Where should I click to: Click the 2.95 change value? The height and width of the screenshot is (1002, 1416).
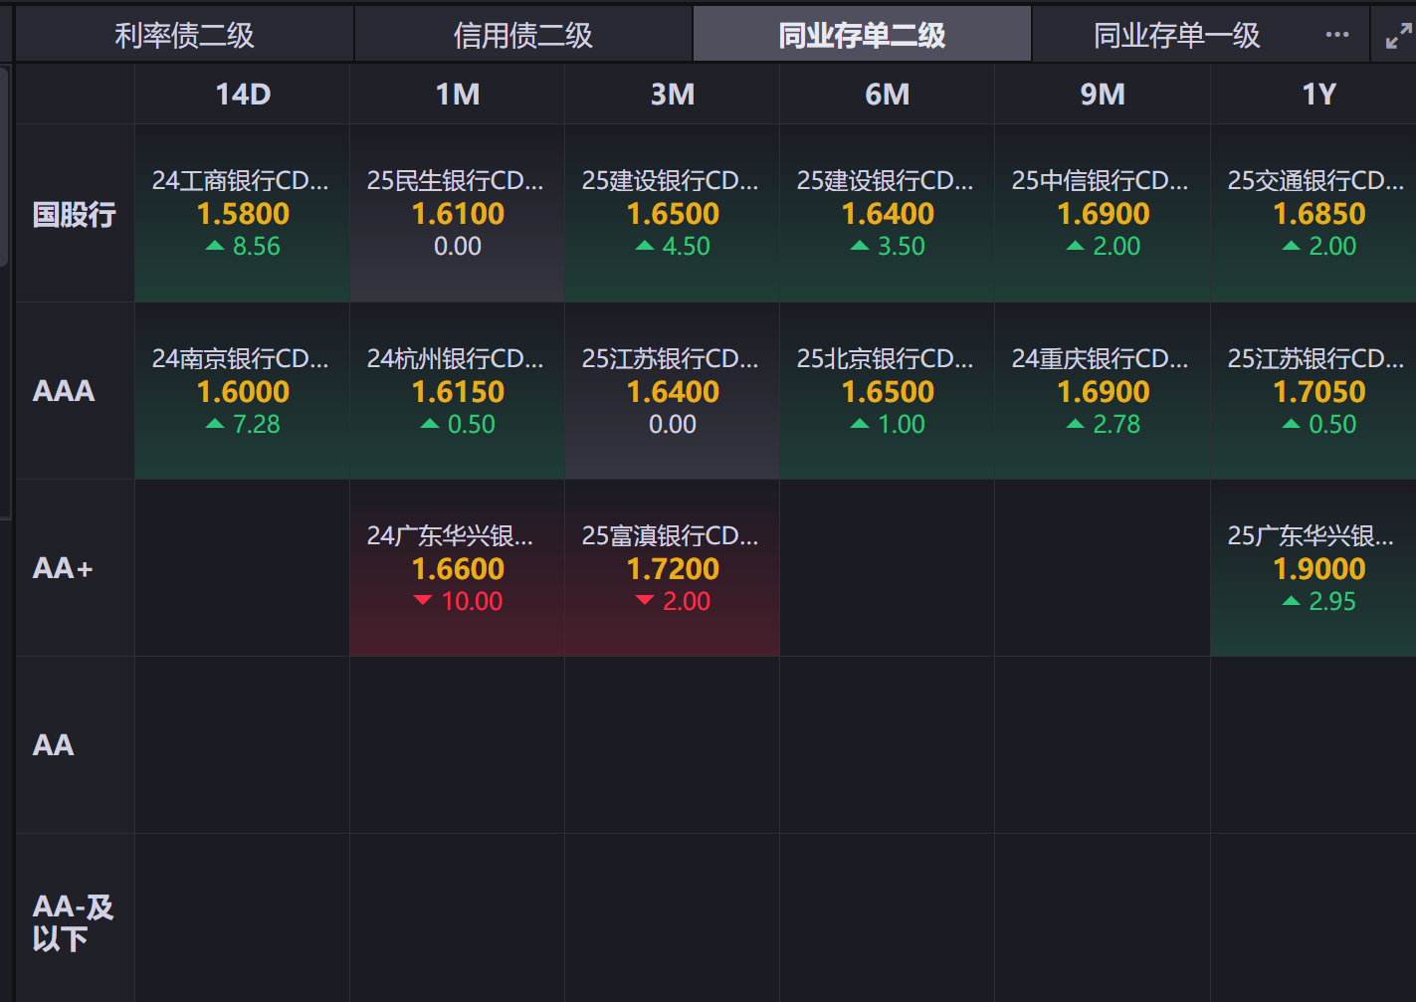(1332, 602)
